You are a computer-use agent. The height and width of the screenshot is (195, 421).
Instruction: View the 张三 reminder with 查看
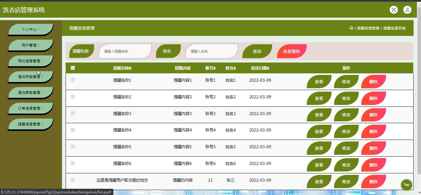coord(319,182)
